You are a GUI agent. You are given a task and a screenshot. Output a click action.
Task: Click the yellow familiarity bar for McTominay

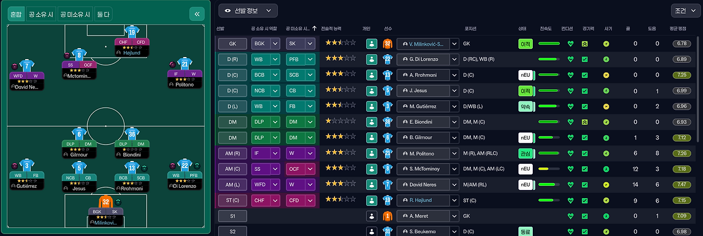click(549, 169)
